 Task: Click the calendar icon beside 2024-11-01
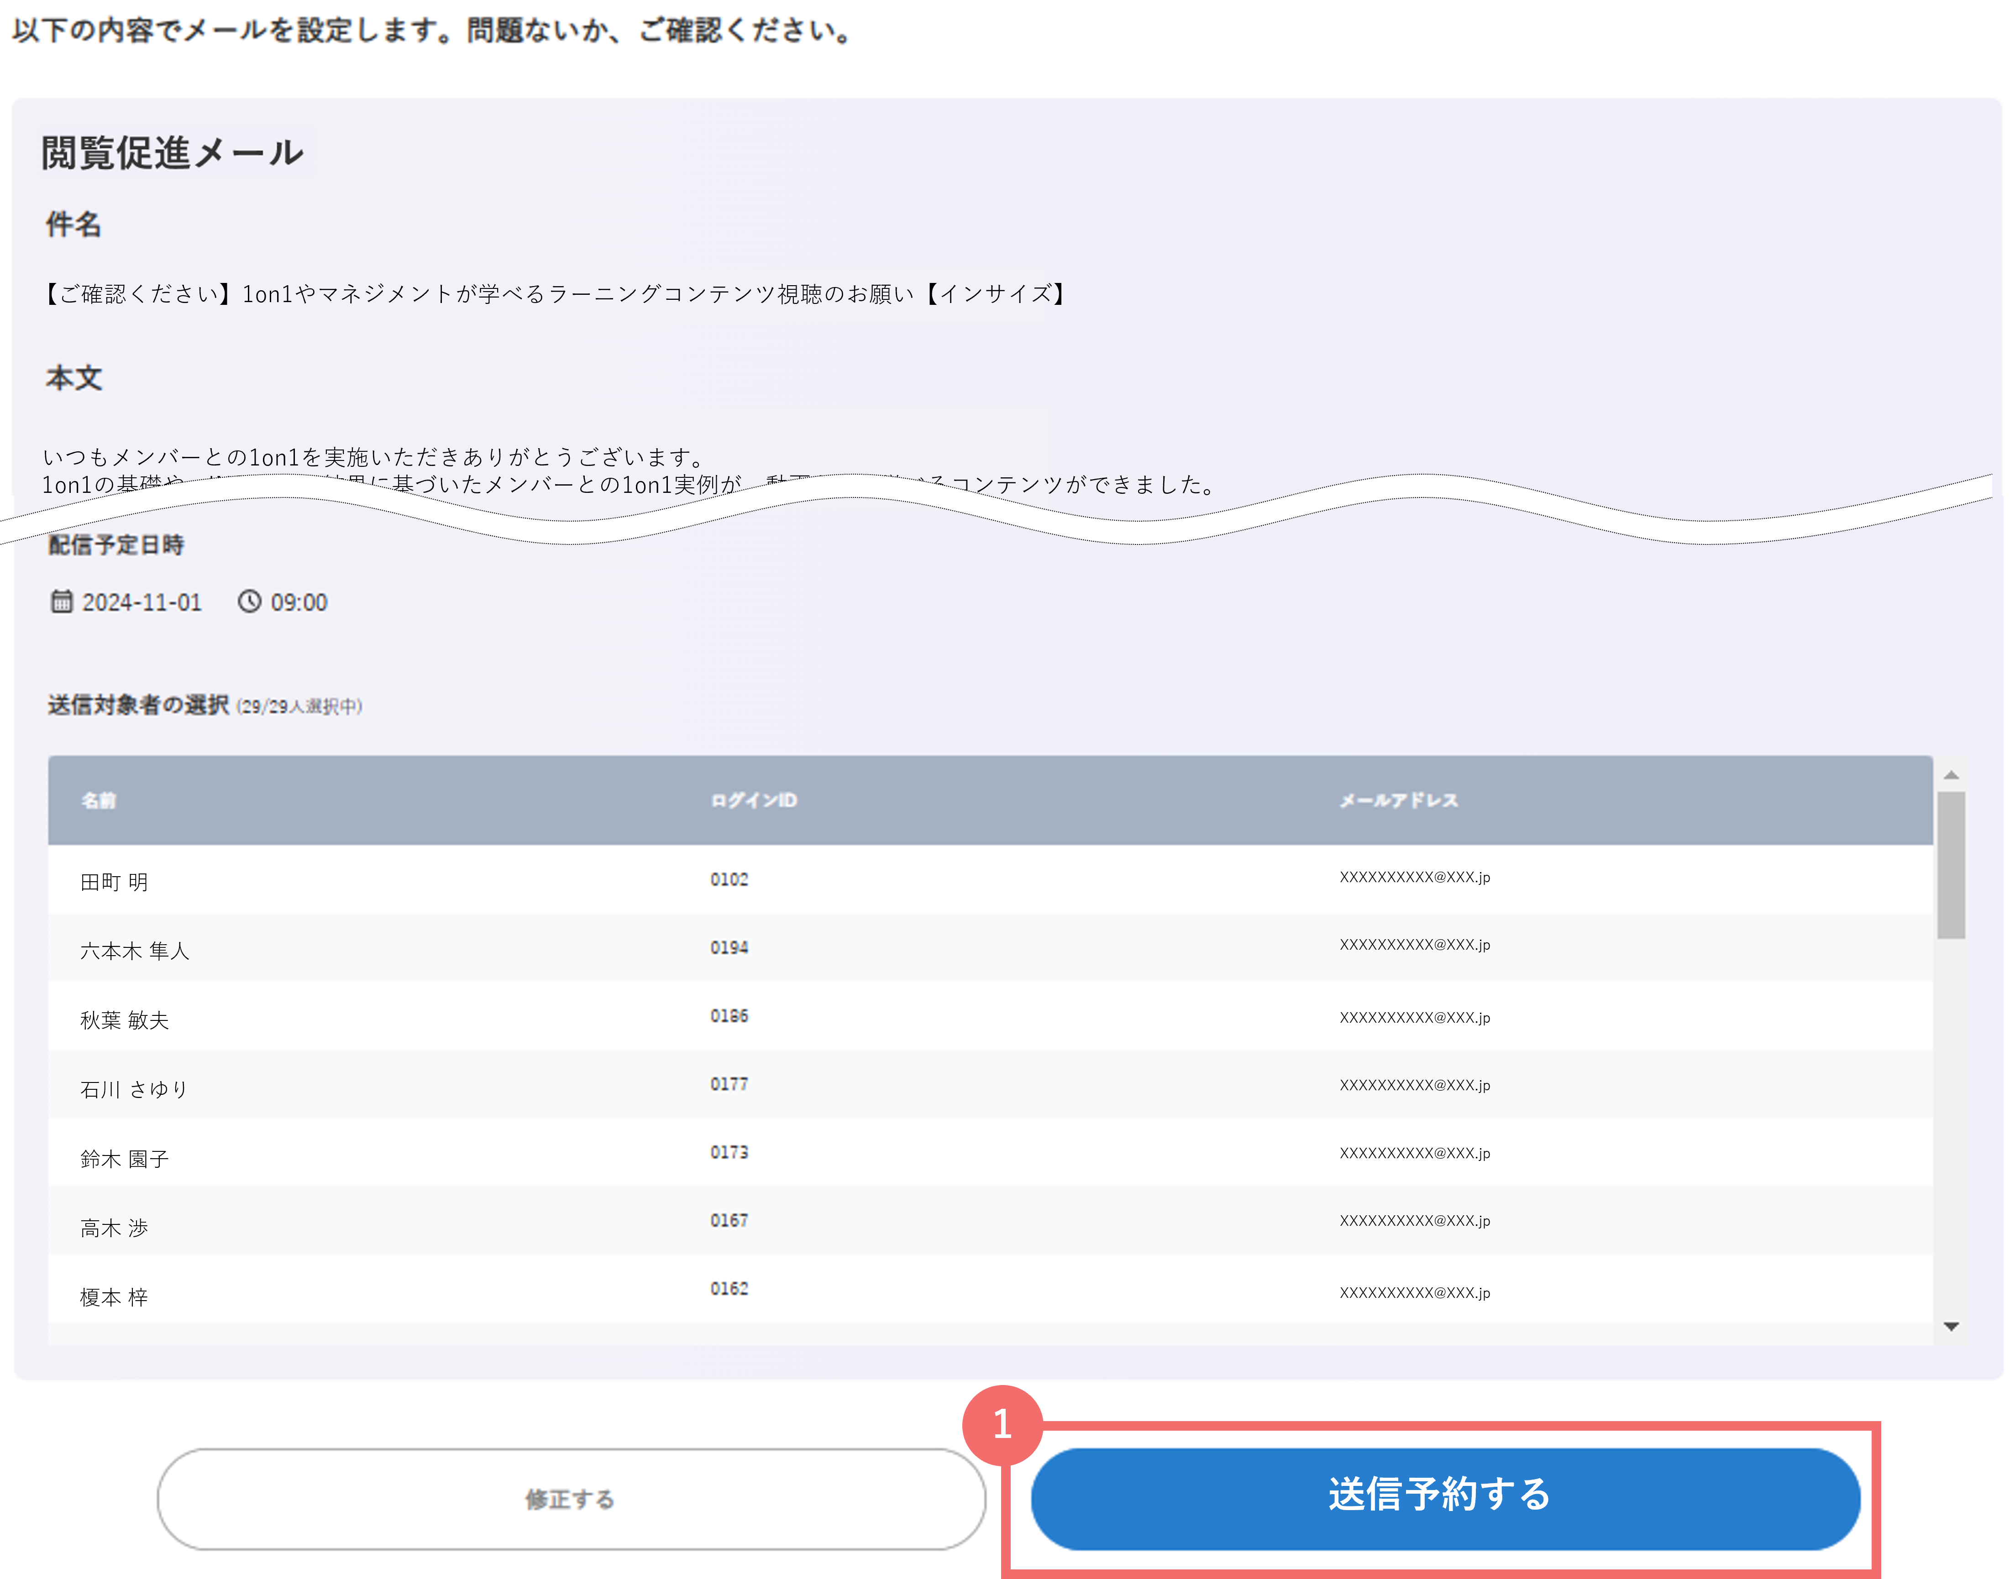[x=61, y=602]
